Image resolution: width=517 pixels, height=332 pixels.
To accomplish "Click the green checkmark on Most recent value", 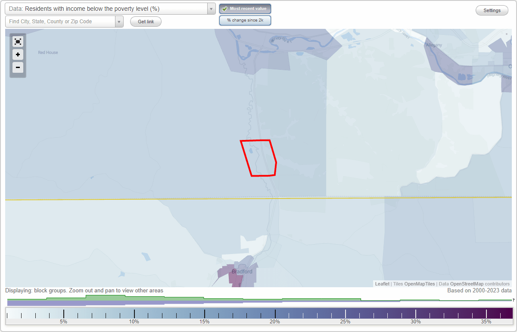I will click(224, 8).
